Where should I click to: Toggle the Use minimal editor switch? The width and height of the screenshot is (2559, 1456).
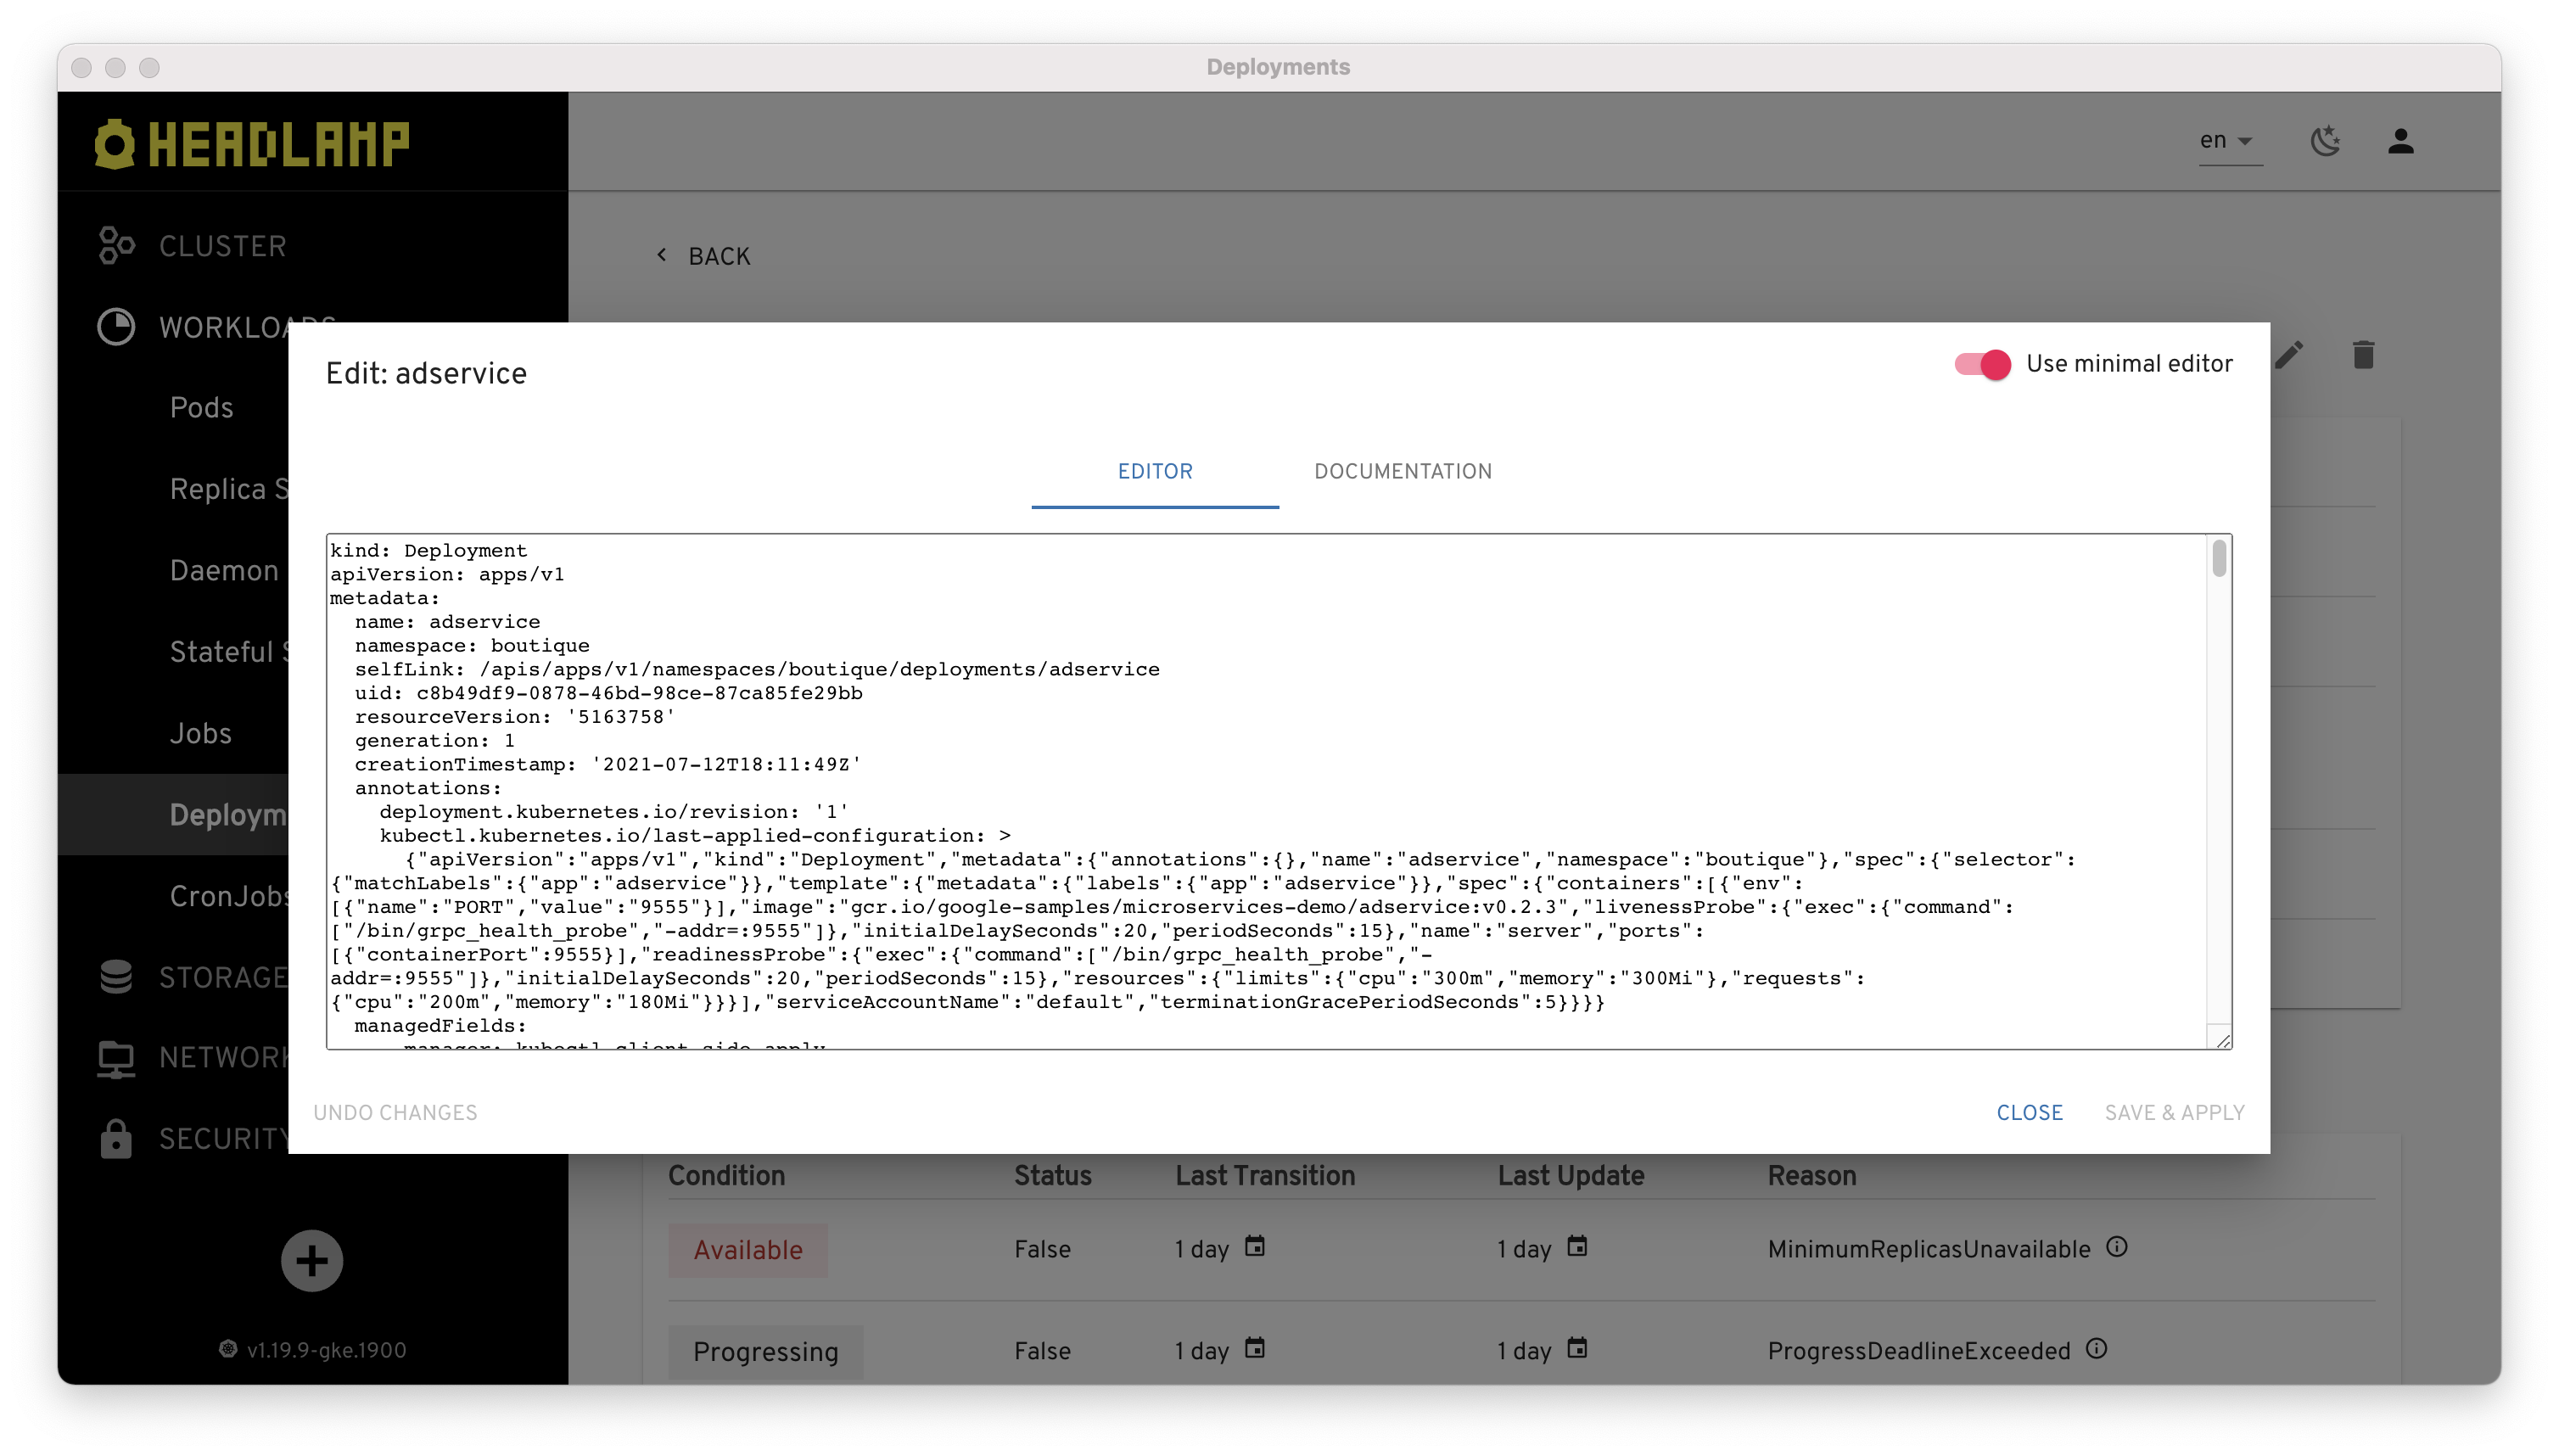point(1983,364)
